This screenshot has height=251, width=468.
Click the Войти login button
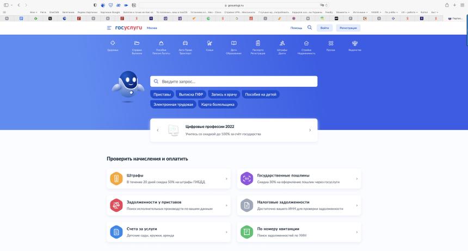click(x=324, y=28)
